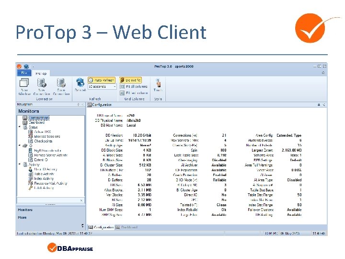
Task: Click the New Connection database icon
Action: [42, 83]
